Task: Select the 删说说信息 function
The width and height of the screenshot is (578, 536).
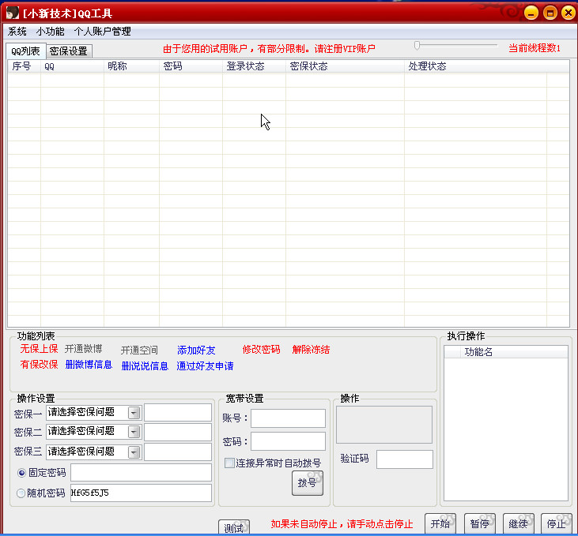Action: click(145, 366)
